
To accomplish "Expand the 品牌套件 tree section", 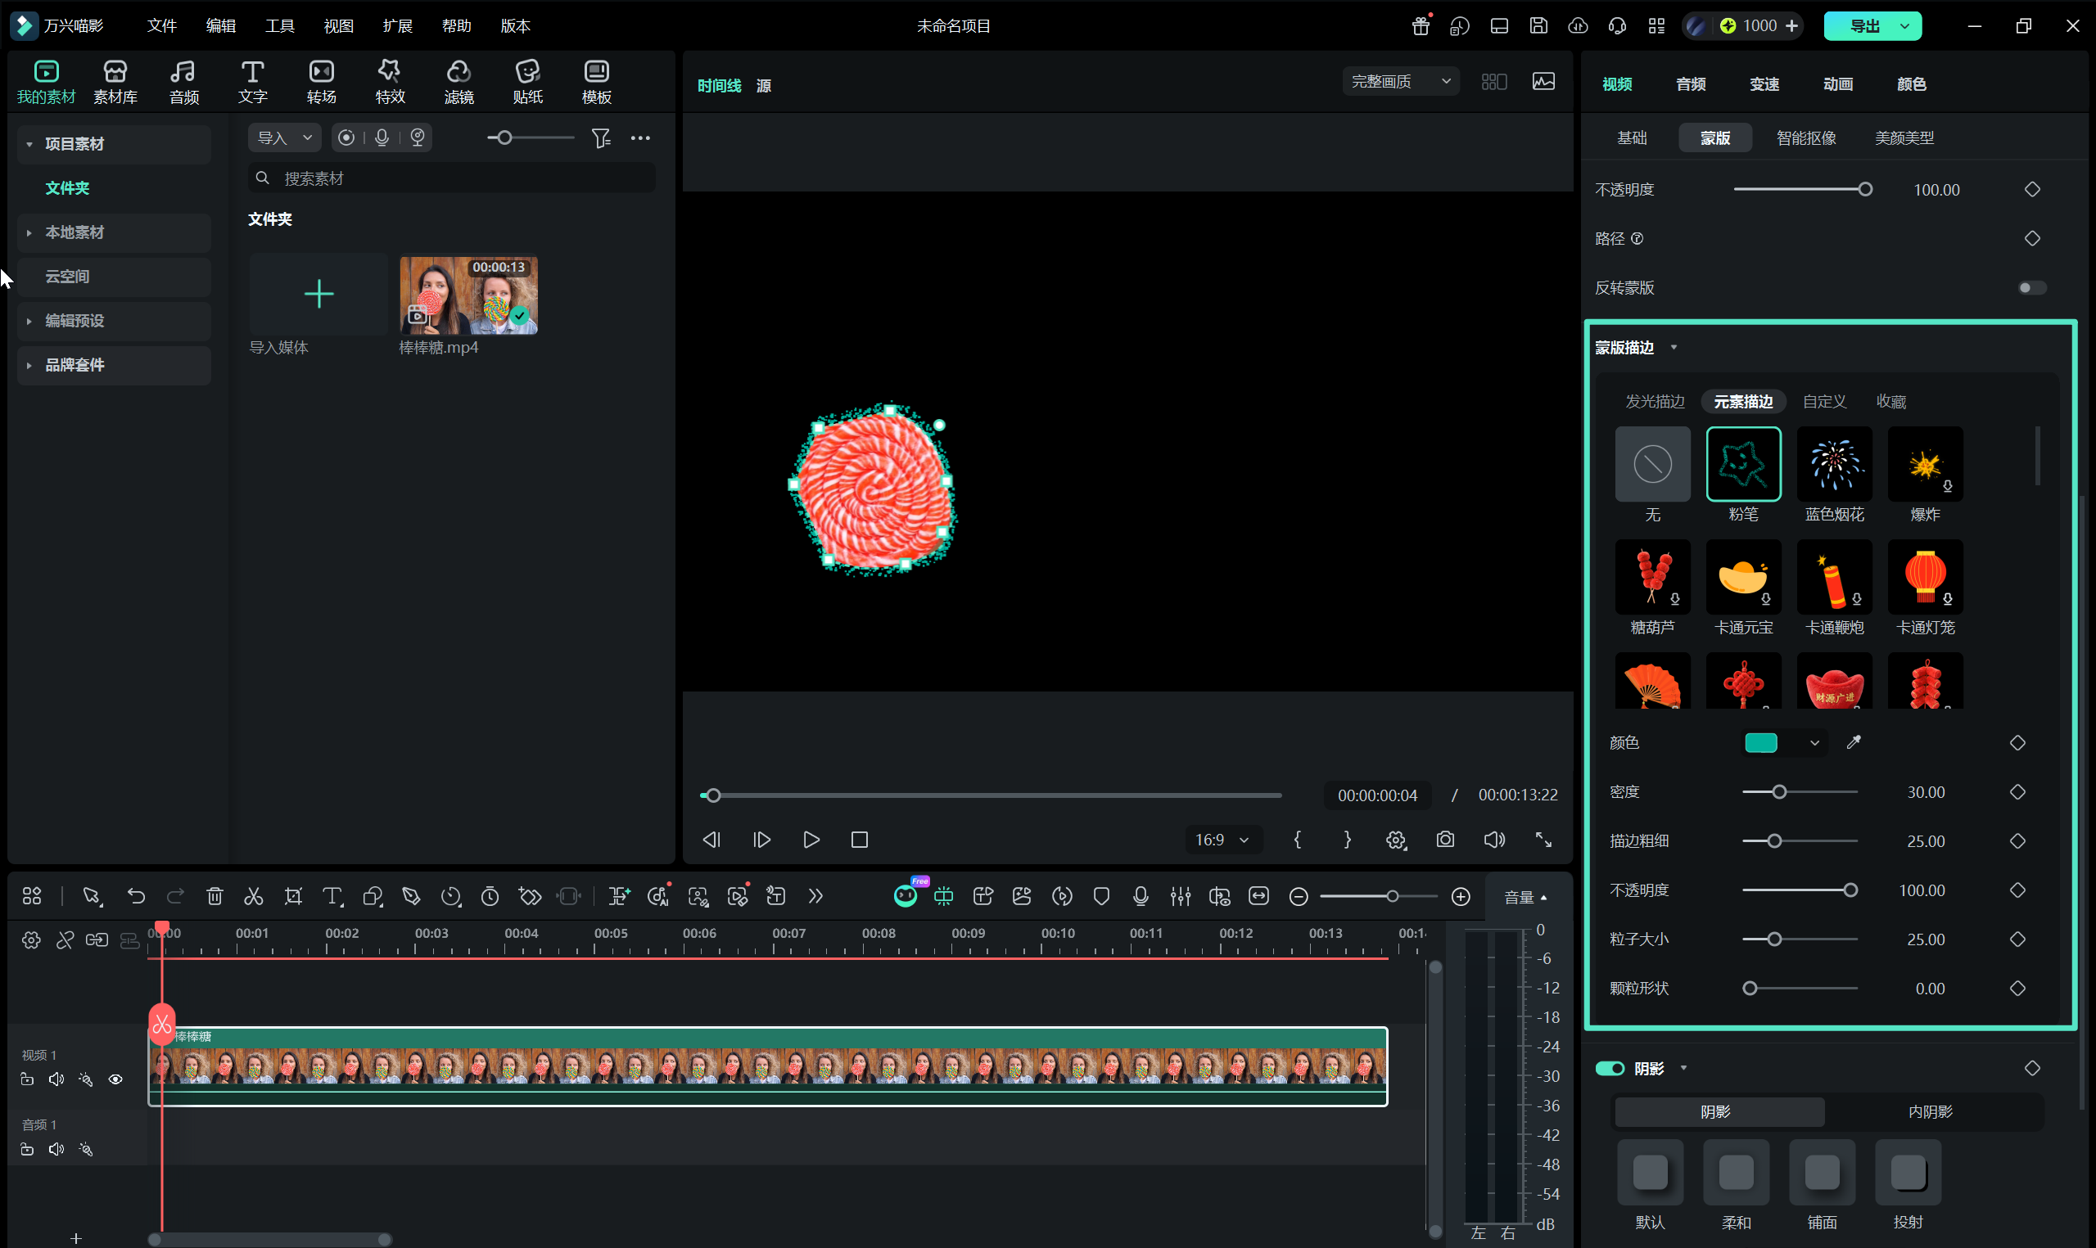I will 29,366.
